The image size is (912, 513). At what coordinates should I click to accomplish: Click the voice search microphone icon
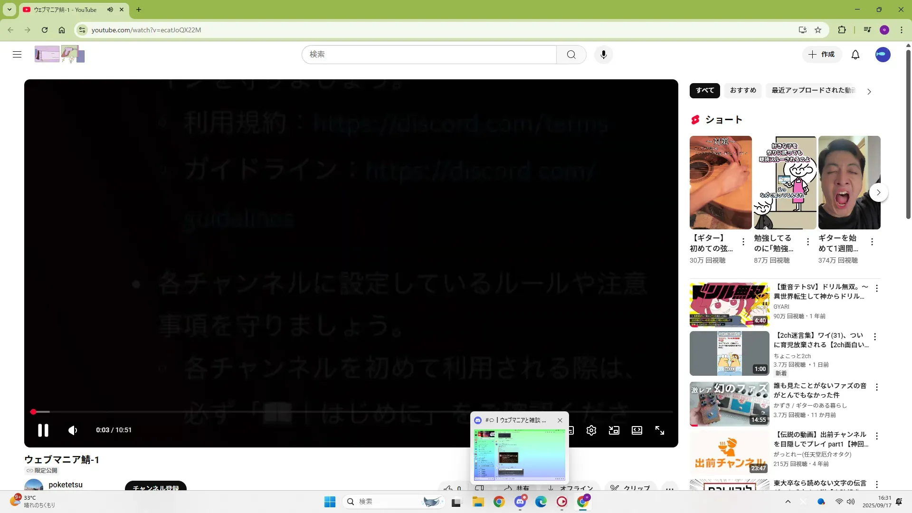click(x=603, y=55)
